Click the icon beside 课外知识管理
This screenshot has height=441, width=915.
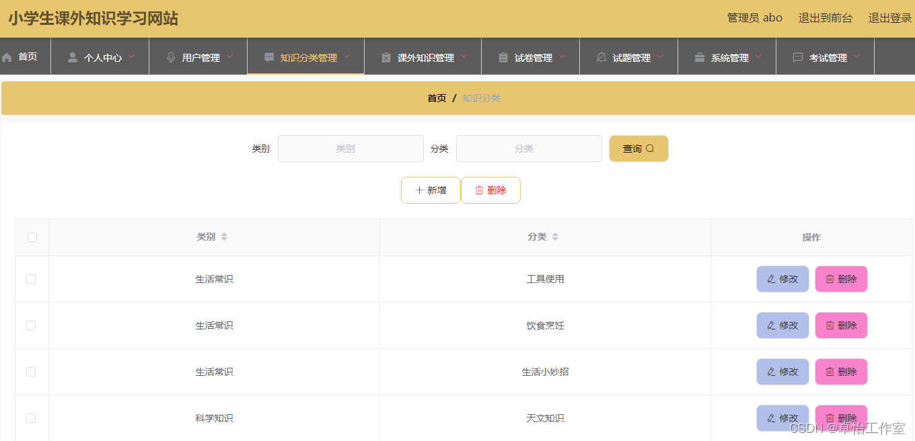pos(386,58)
